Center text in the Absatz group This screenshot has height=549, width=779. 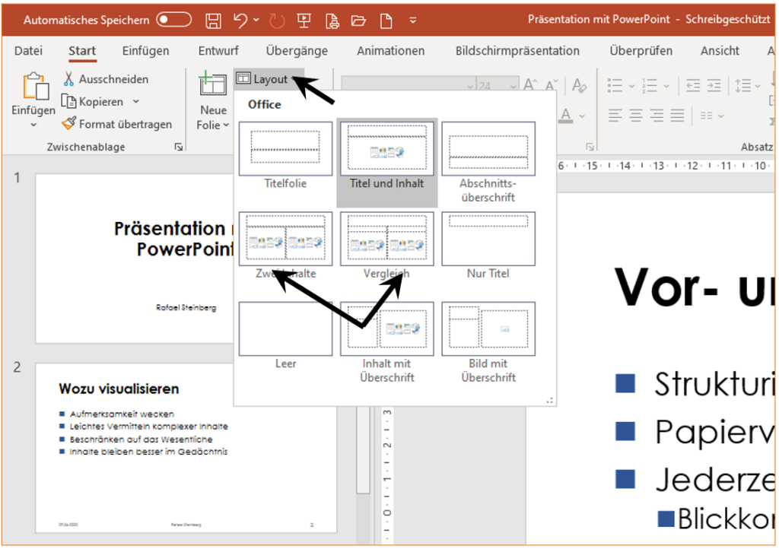click(x=636, y=116)
